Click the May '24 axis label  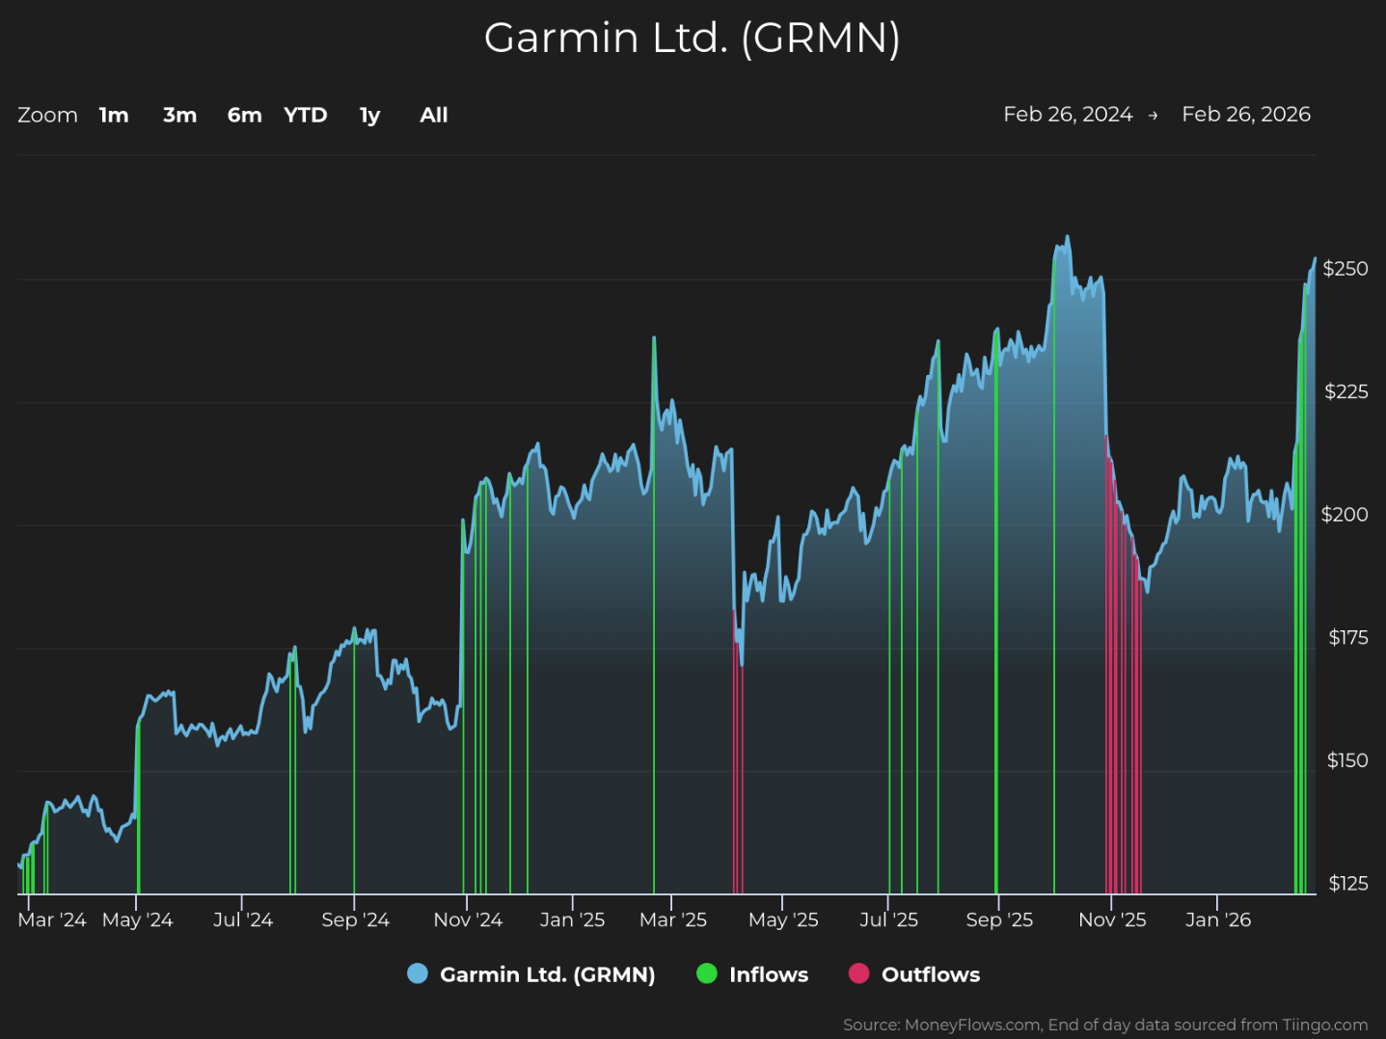tap(137, 919)
